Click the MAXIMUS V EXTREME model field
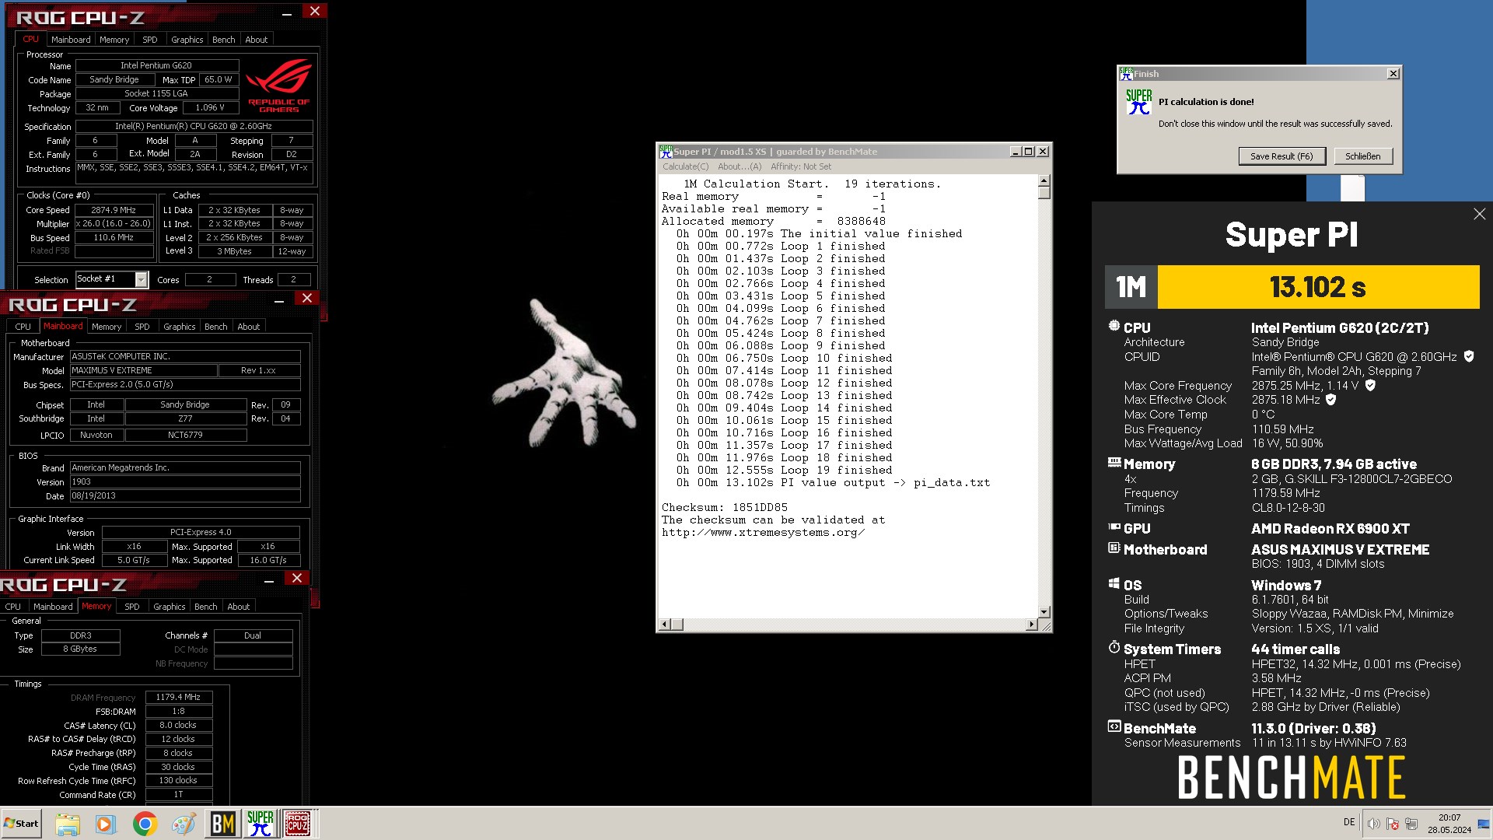 pyautogui.click(x=143, y=370)
